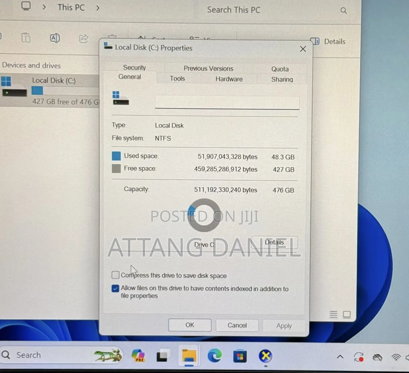Click the OneDrive cloud tray icon
Image resolution: width=409 pixels, height=373 pixels.
pos(377,357)
